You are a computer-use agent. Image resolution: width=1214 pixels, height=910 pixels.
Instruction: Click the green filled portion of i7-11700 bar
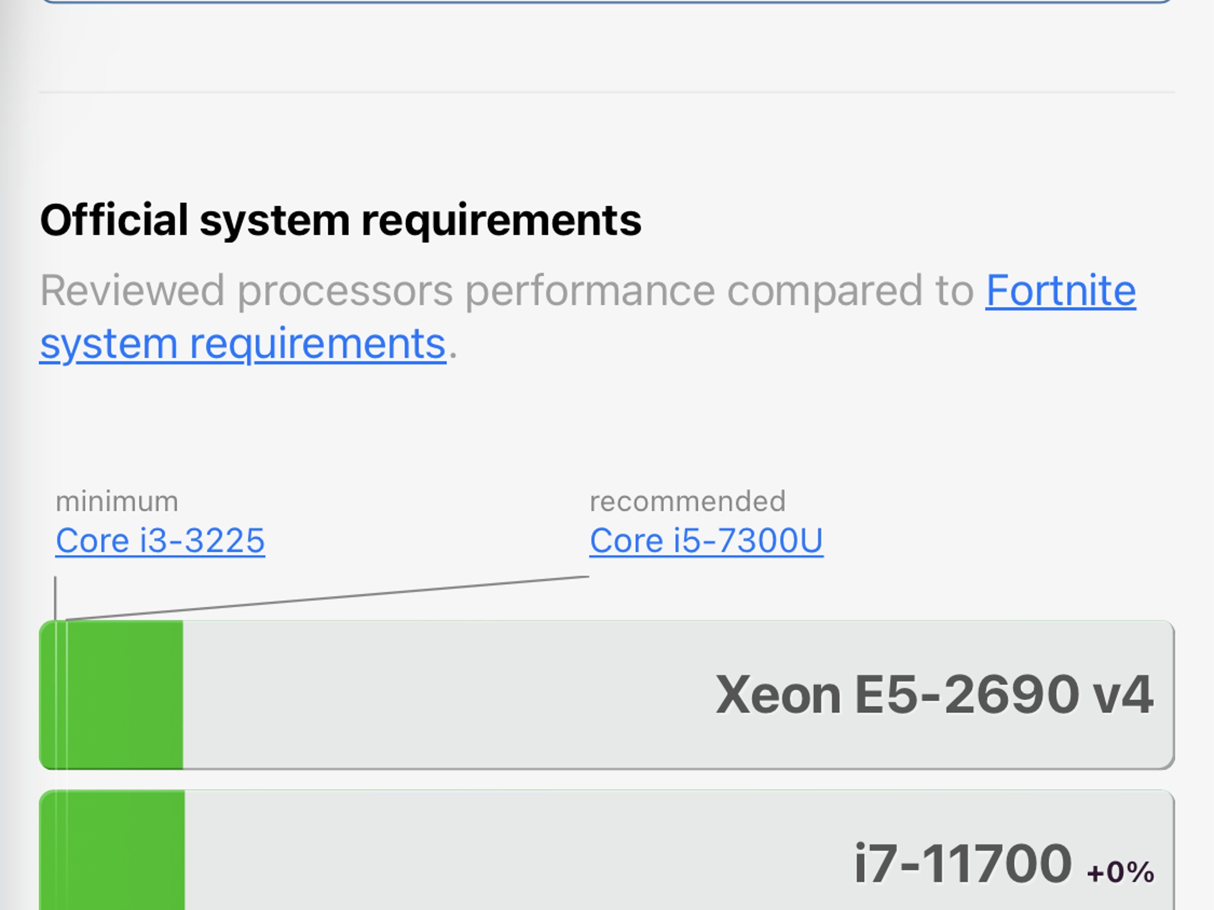112,850
